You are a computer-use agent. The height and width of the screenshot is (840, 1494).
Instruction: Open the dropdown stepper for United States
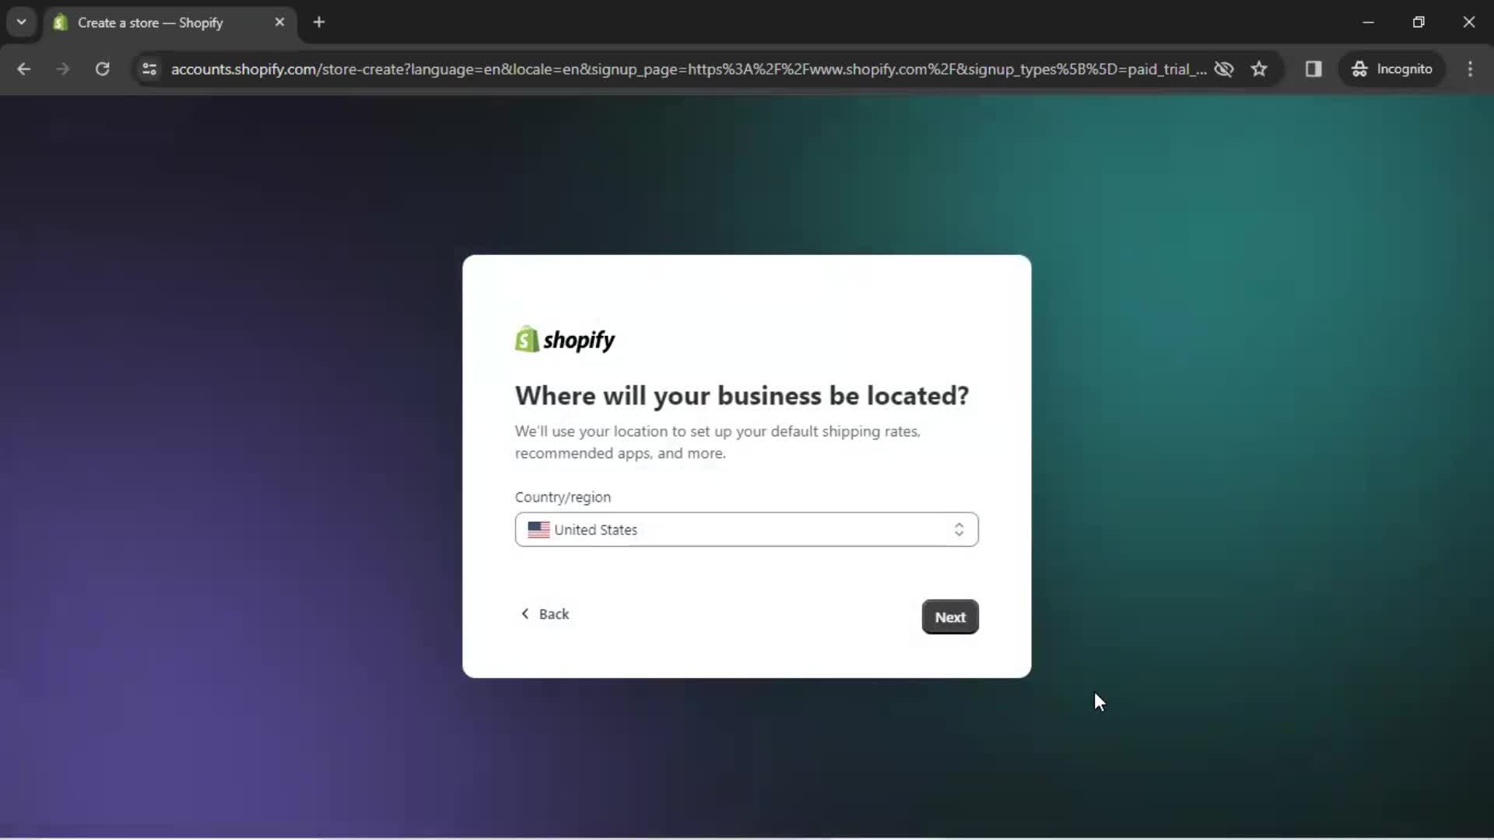(959, 529)
